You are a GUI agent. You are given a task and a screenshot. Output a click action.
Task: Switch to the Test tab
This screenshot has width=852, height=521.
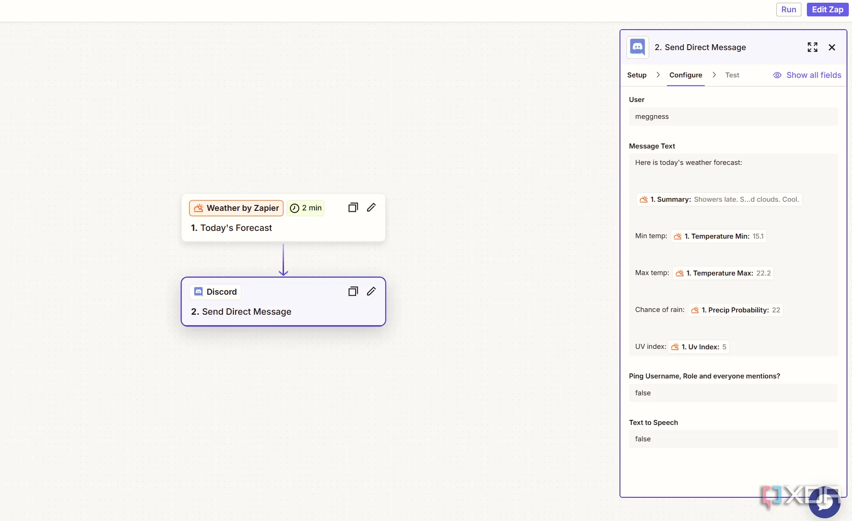732,75
